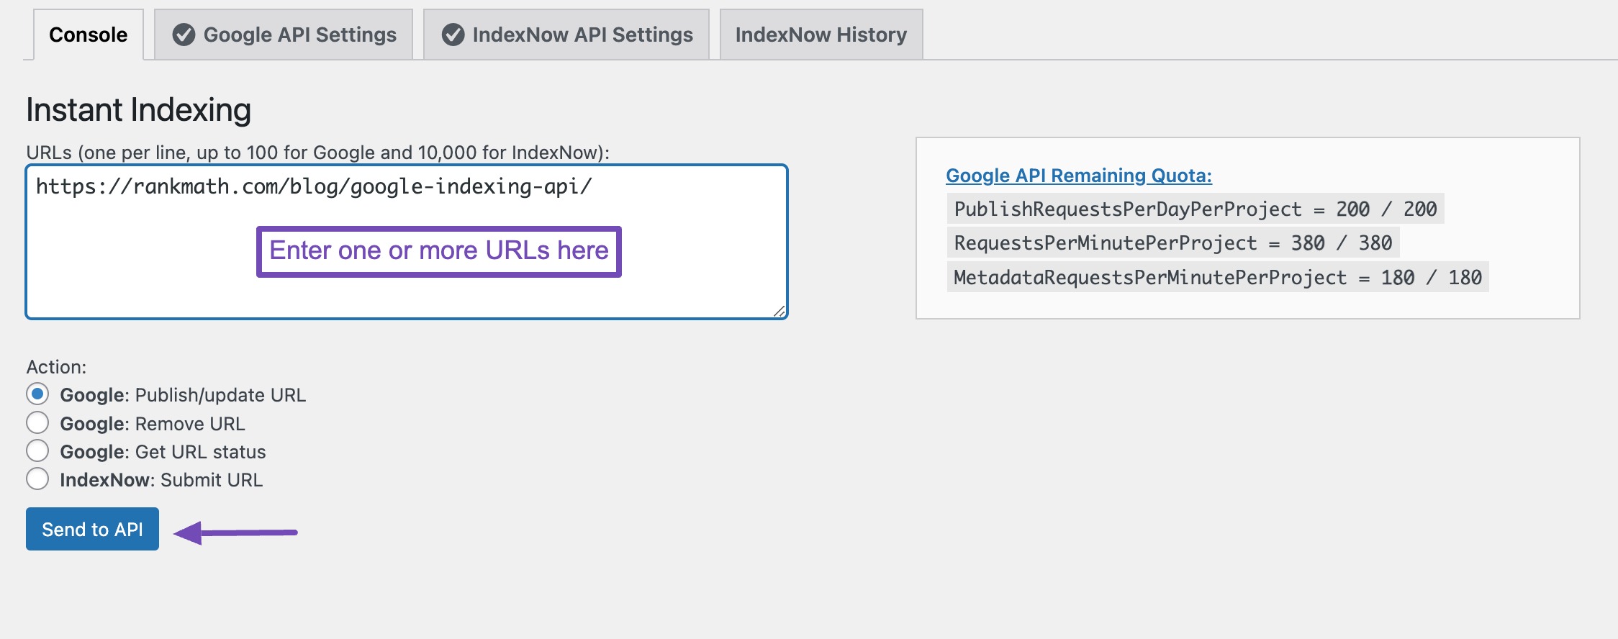1618x639 pixels.
Task: Open the Google API Settings tab
Action: [x=299, y=35]
